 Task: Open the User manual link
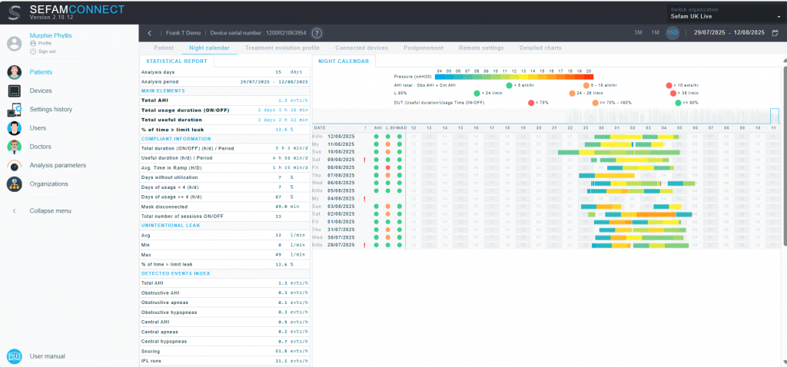tap(47, 356)
